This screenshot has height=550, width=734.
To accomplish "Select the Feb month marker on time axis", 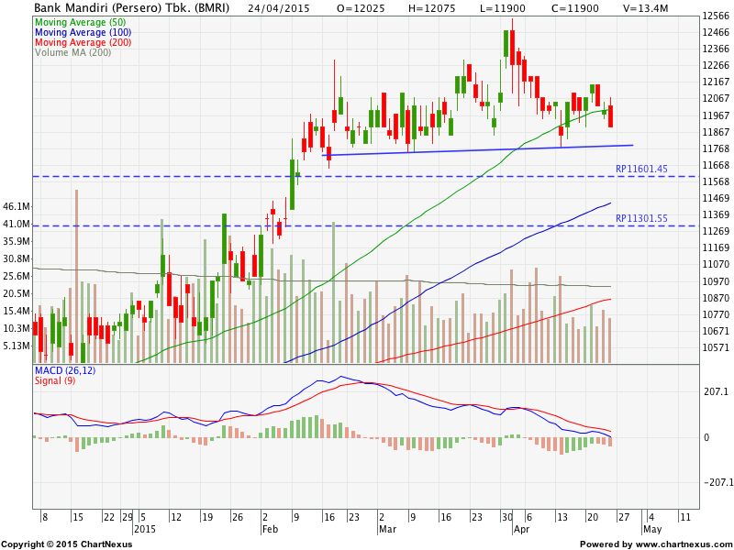I will (269, 530).
